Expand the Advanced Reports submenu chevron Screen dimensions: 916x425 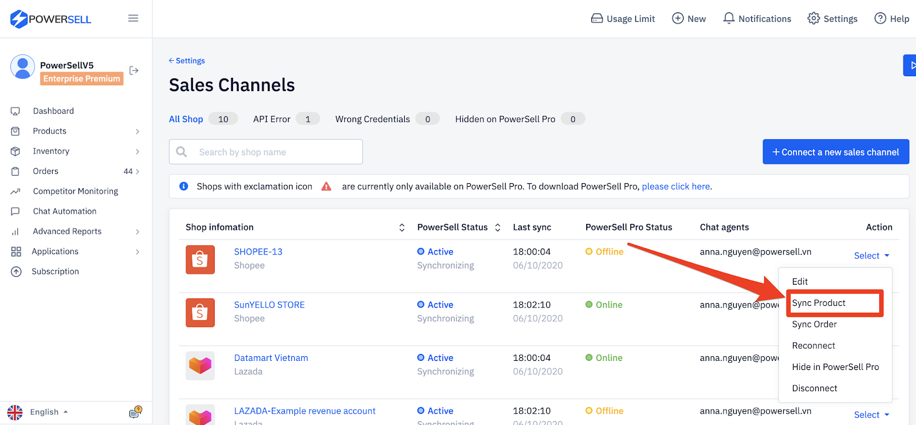point(137,232)
